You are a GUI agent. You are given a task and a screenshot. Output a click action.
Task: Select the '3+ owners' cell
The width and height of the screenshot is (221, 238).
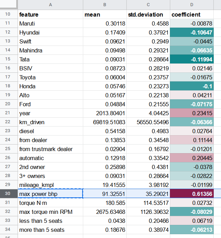pyautogui.click(x=50, y=176)
